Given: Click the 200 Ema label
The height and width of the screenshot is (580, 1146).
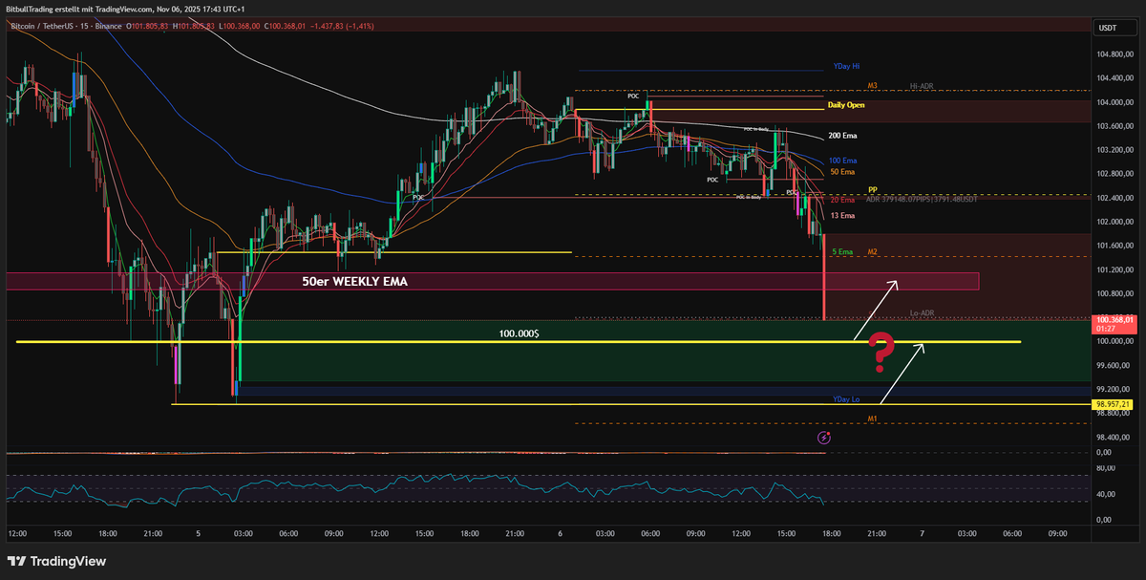Looking at the screenshot, I should [842, 137].
